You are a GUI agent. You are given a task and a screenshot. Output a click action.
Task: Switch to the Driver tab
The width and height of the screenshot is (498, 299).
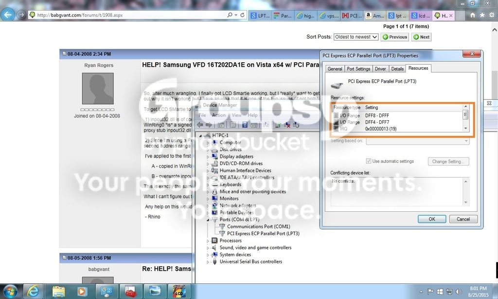pos(380,69)
